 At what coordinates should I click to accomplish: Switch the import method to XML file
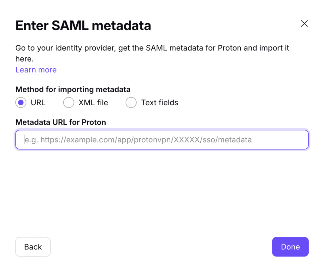point(68,103)
